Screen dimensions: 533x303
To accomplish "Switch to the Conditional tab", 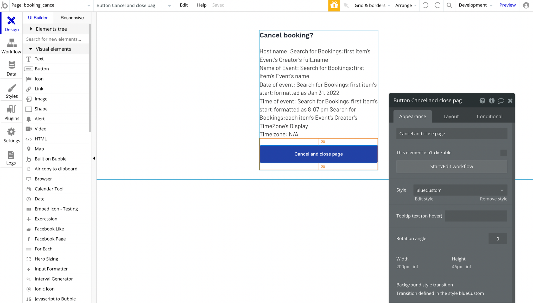I will [490, 116].
